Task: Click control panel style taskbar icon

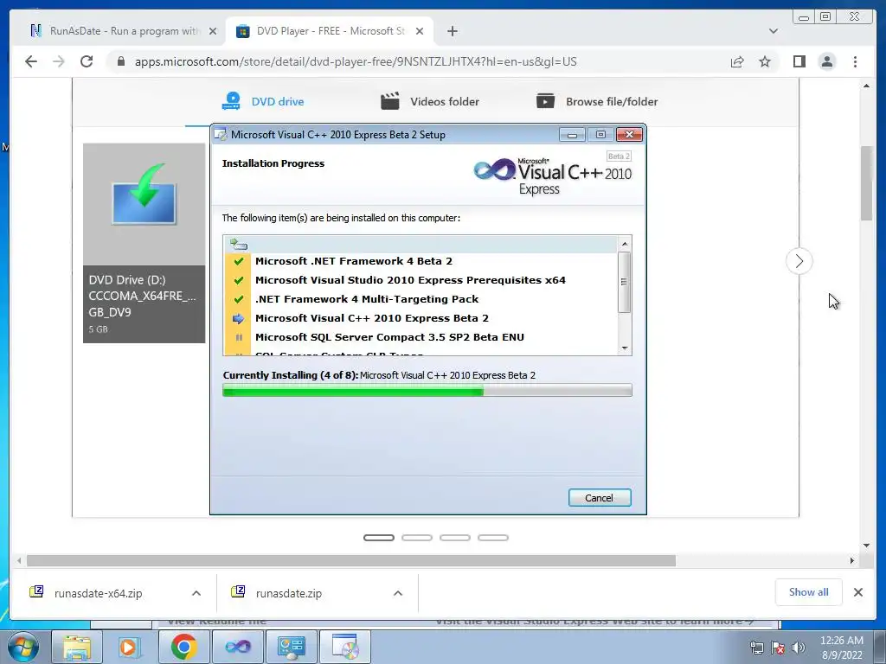Action: pos(291,647)
